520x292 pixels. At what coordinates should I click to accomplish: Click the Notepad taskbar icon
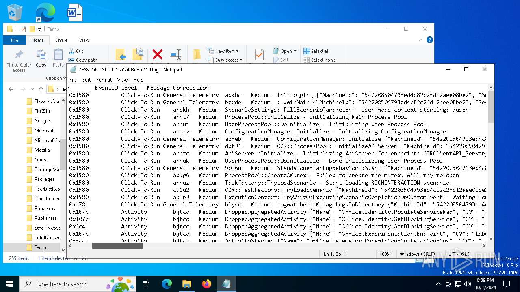point(226,284)
